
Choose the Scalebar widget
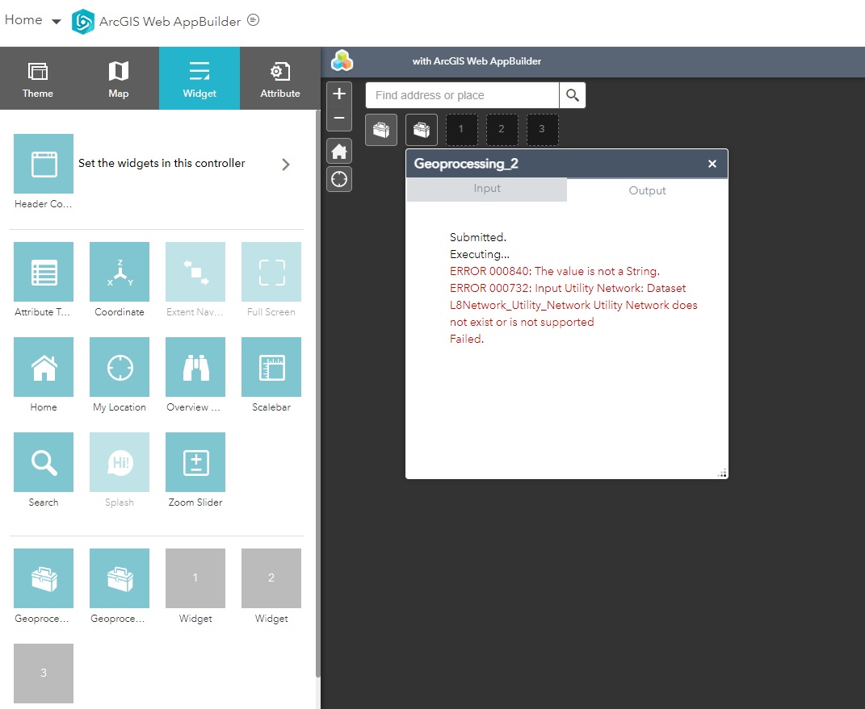tap(271, 367)
